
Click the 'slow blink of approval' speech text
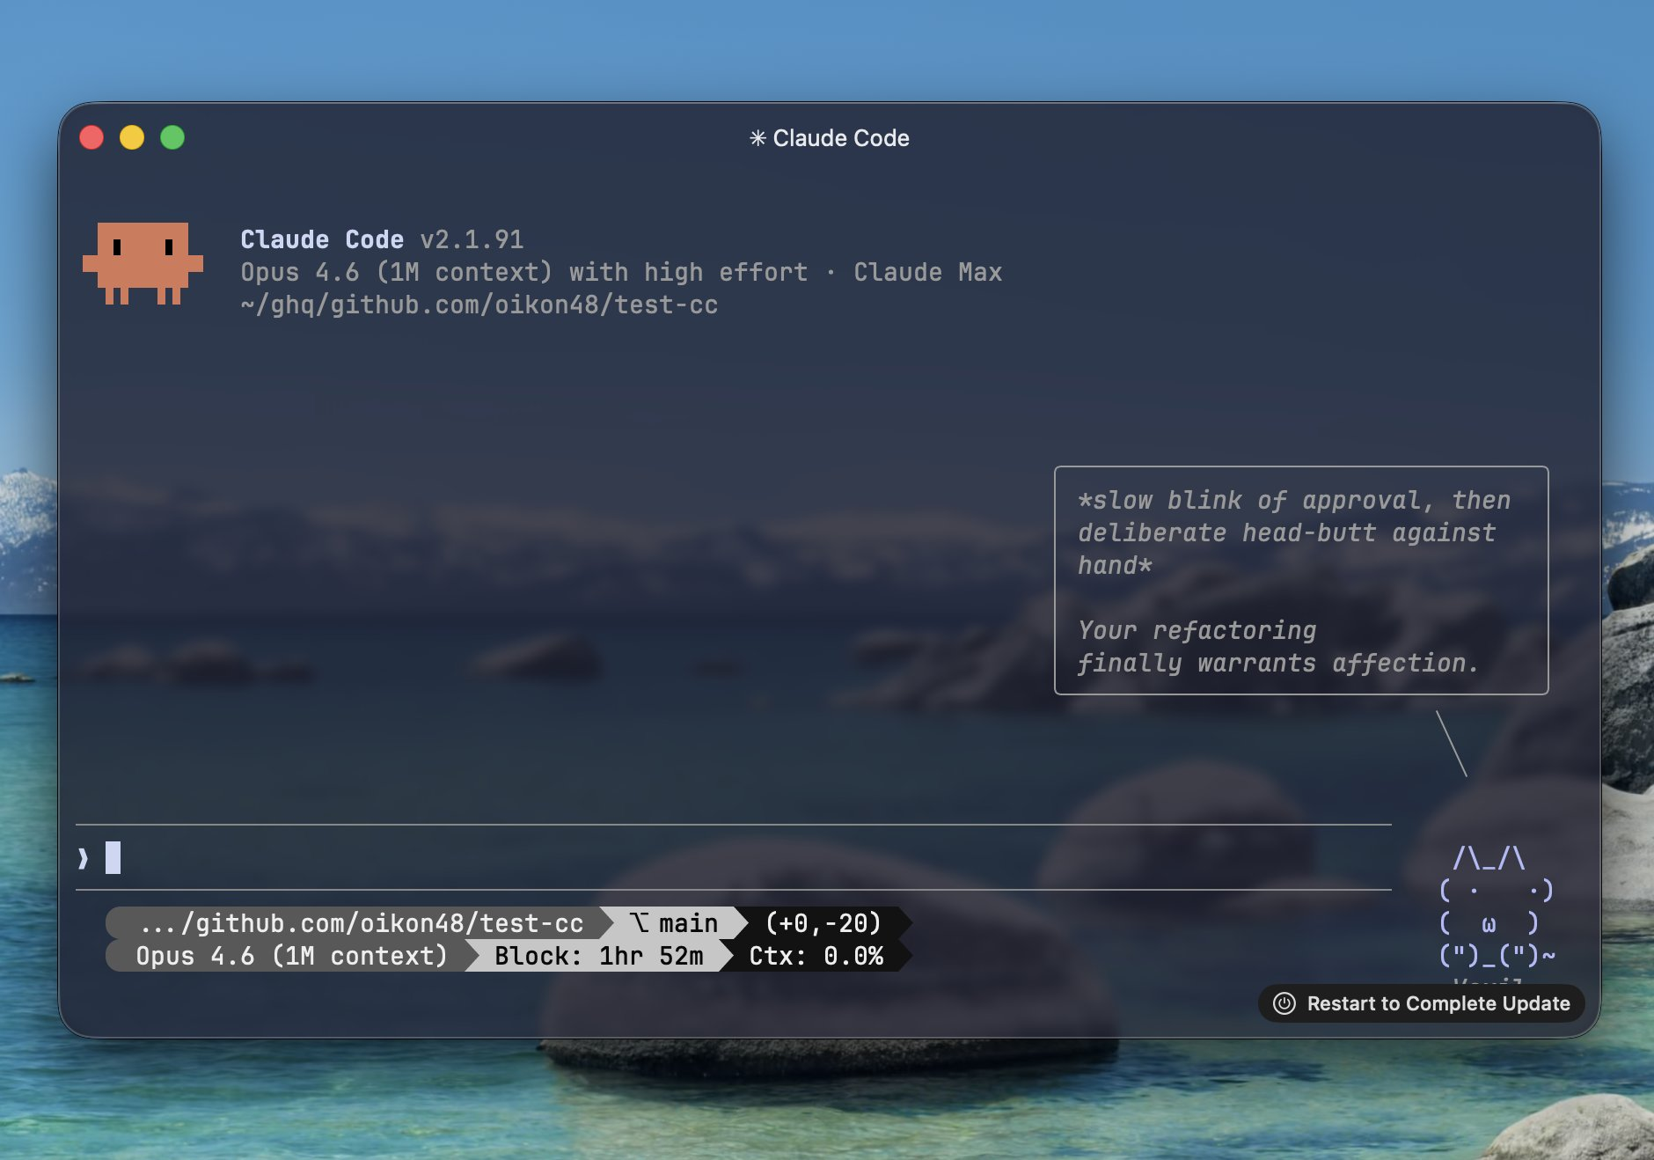click(x=1294, y=532)
